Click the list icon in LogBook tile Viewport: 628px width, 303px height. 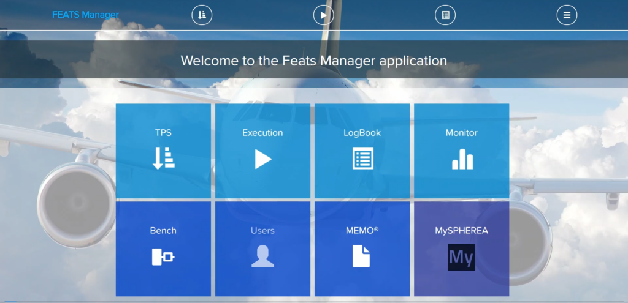[362, 159]
